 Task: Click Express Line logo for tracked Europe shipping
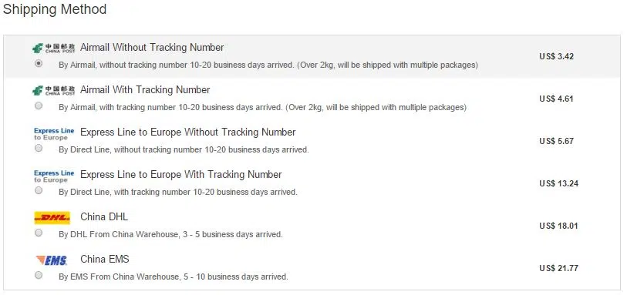[x=54, y=176]
